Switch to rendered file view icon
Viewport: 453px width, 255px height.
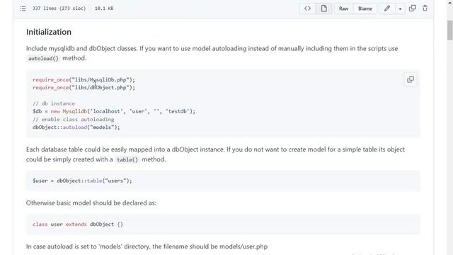pos(324,8)
